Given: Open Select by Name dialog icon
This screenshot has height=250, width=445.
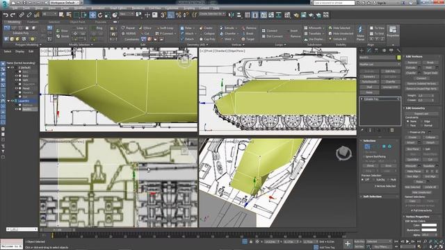Looking at the screenshot, I should tap(68, 15).
